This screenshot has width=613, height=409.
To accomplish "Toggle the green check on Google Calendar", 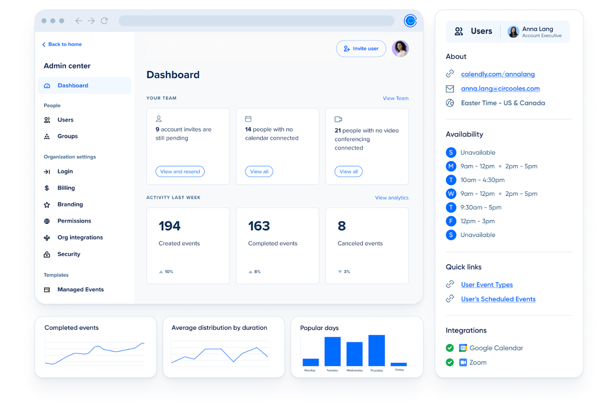I will (x=450, y=348).
